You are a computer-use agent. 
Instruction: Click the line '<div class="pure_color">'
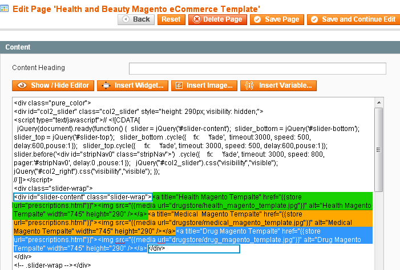pos(52,103)
